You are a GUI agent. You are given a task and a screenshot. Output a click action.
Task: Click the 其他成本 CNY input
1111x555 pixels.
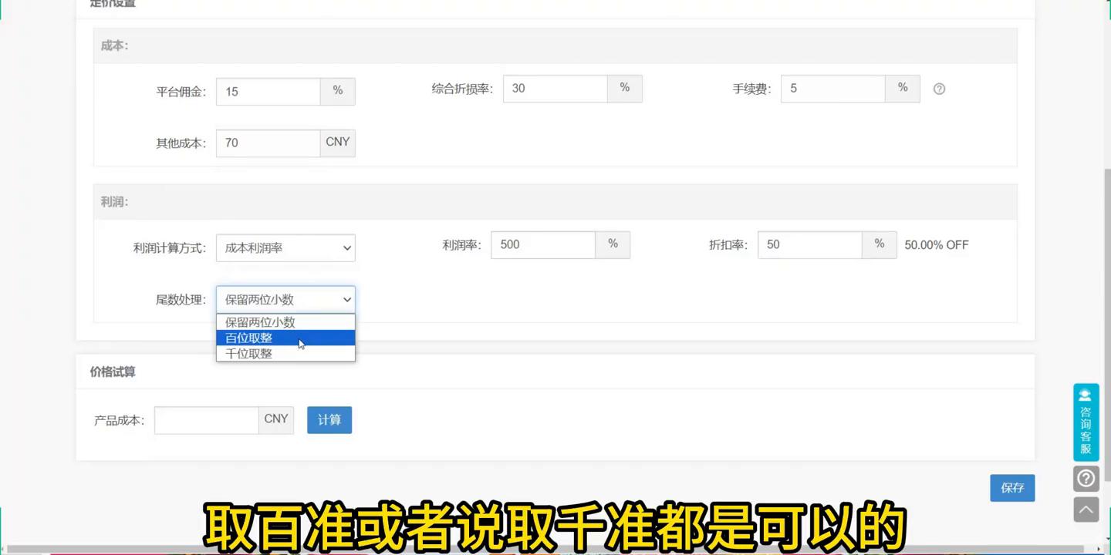(x=268, y=143)
